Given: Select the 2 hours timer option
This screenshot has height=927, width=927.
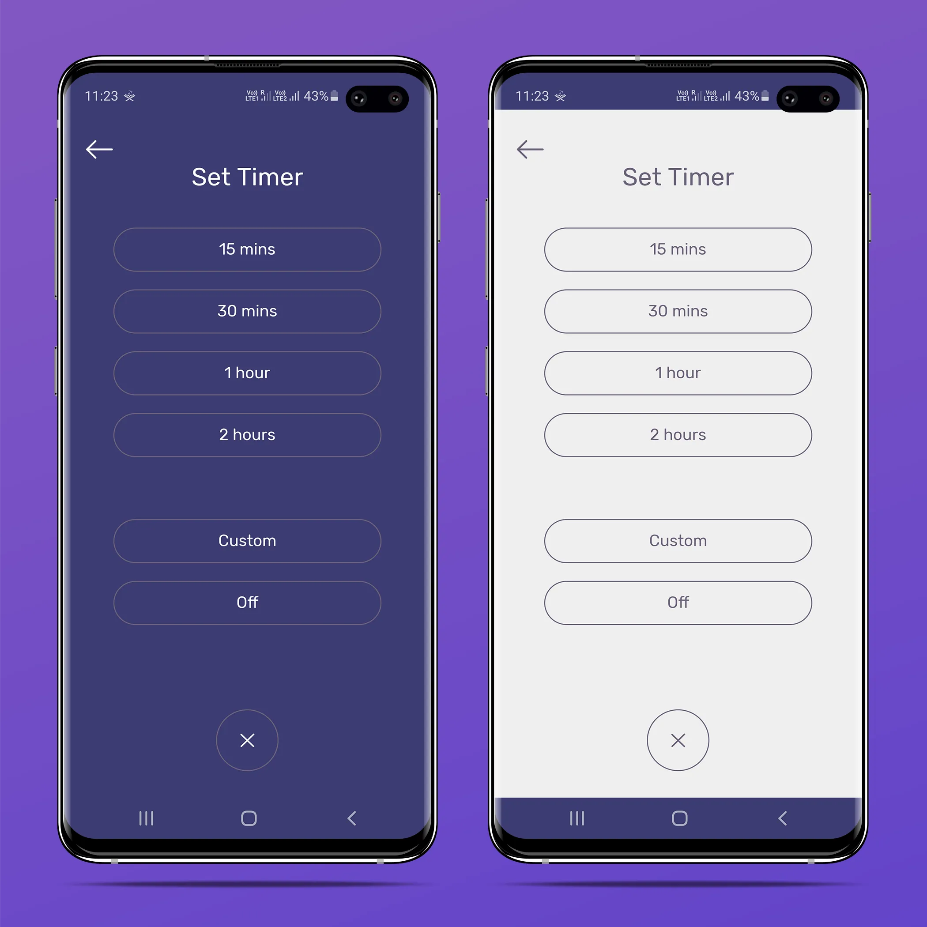Looking at the screenshot, I should tap(246, 435).
